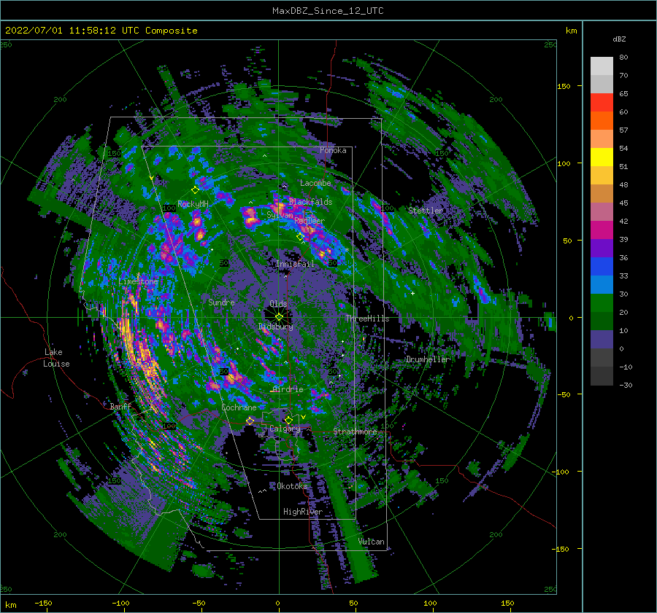This screenshot has height=613, width=657.
Task: Click the Didsbury city label
Action: coord(276,327)
